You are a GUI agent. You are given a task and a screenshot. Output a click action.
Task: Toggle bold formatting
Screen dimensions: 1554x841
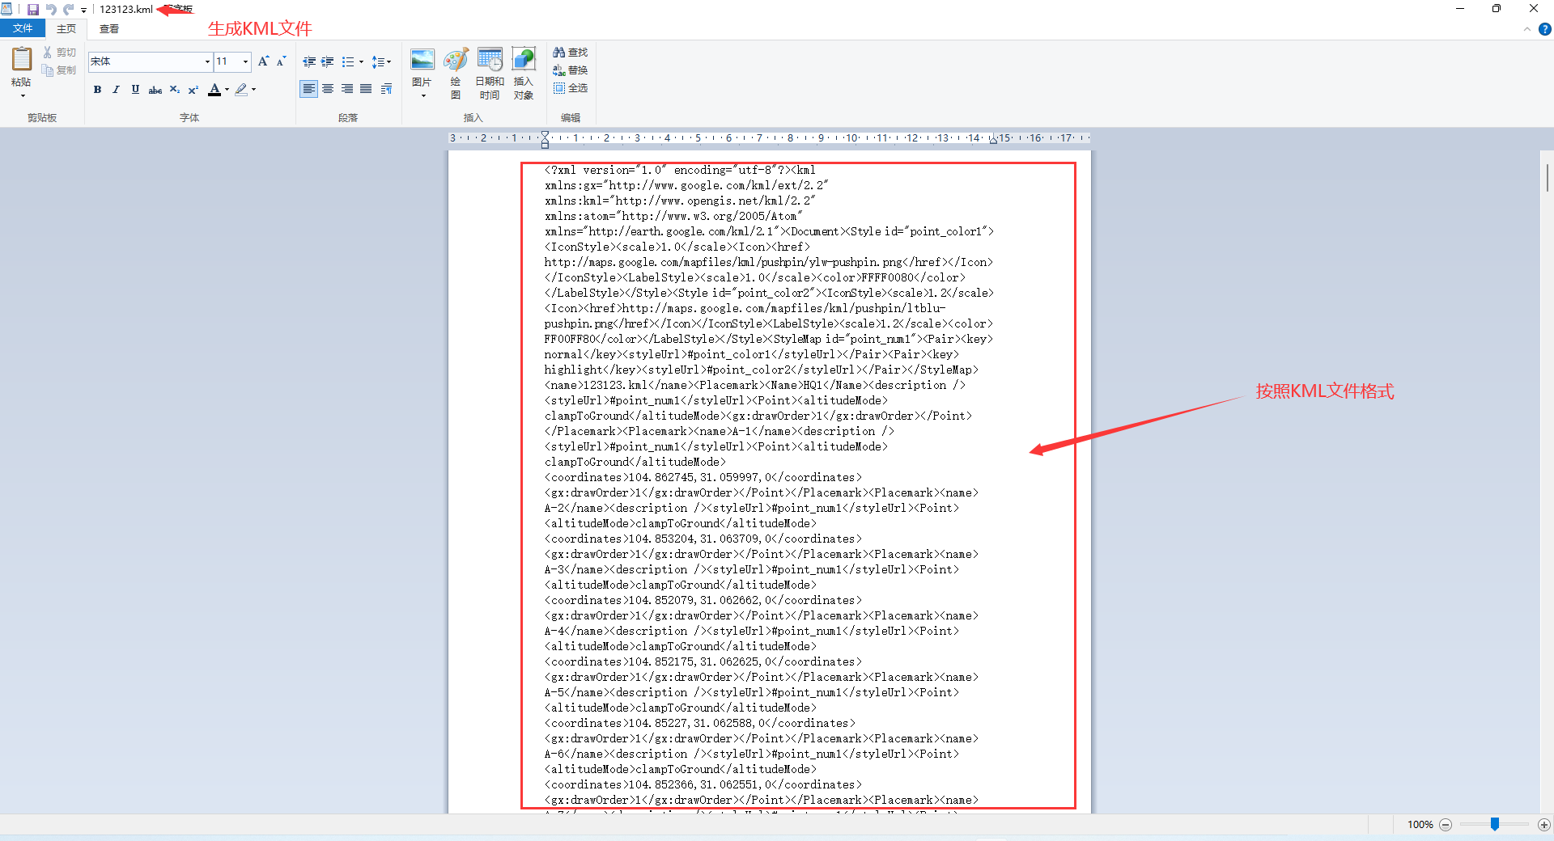point(97,90)
